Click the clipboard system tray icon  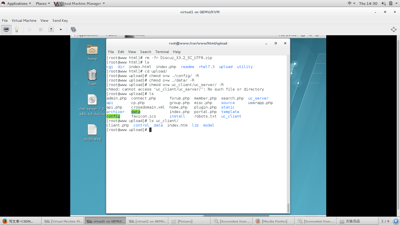(x=391, y=3)
